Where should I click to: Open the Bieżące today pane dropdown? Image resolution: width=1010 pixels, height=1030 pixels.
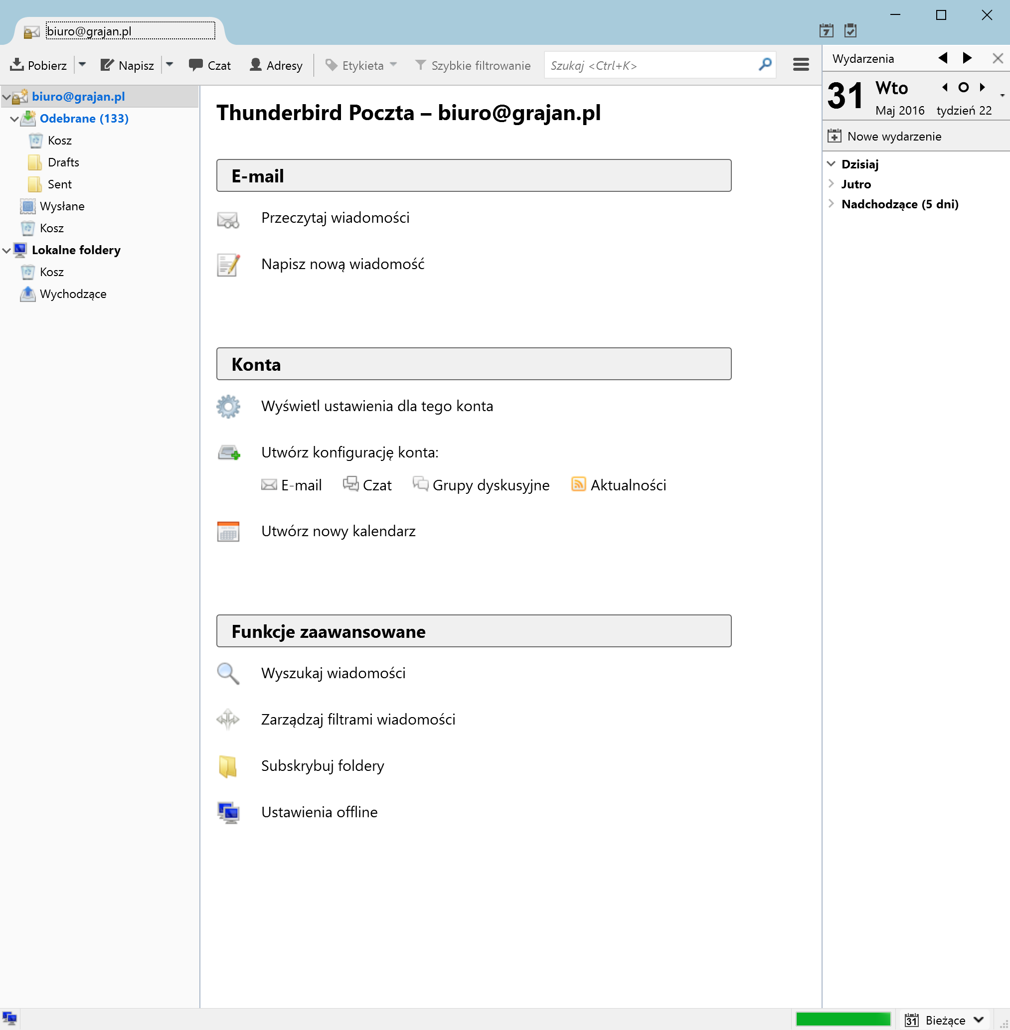click(945, 1020)
